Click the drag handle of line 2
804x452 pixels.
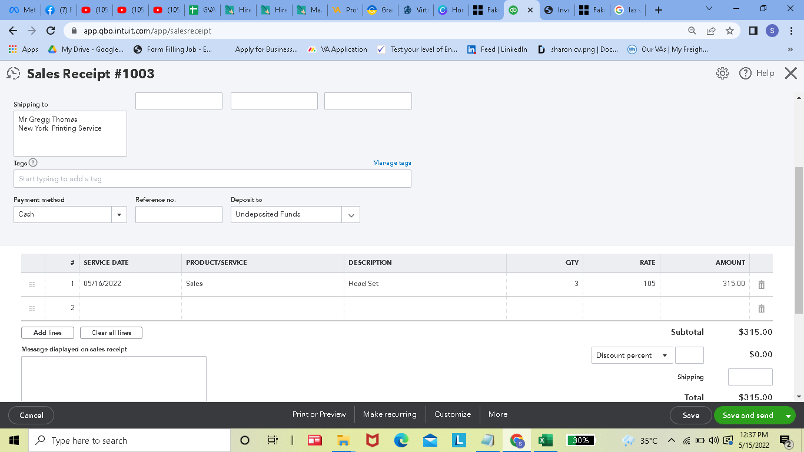pos(32,308)
